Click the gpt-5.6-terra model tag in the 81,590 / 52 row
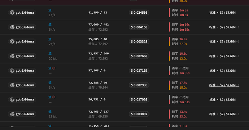The width and height of the screenshot is (249, 130). click(22, 13)
